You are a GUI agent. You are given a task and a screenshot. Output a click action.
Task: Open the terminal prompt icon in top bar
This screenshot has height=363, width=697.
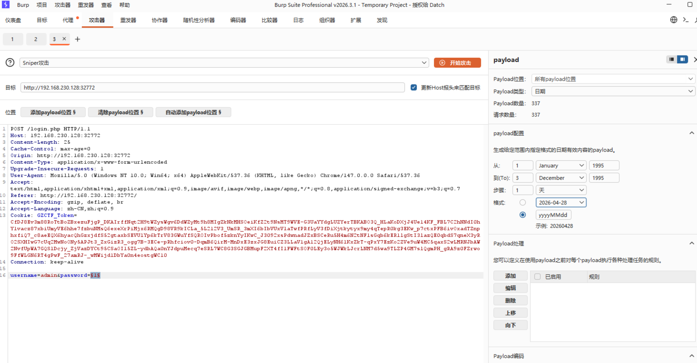(x=686, y=20)
